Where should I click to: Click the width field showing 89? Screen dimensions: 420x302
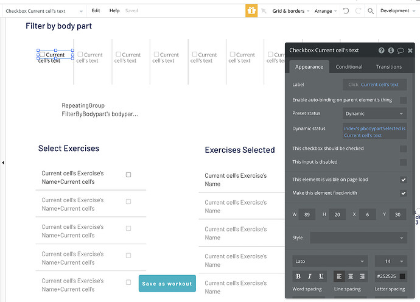(x=307, y=214)
